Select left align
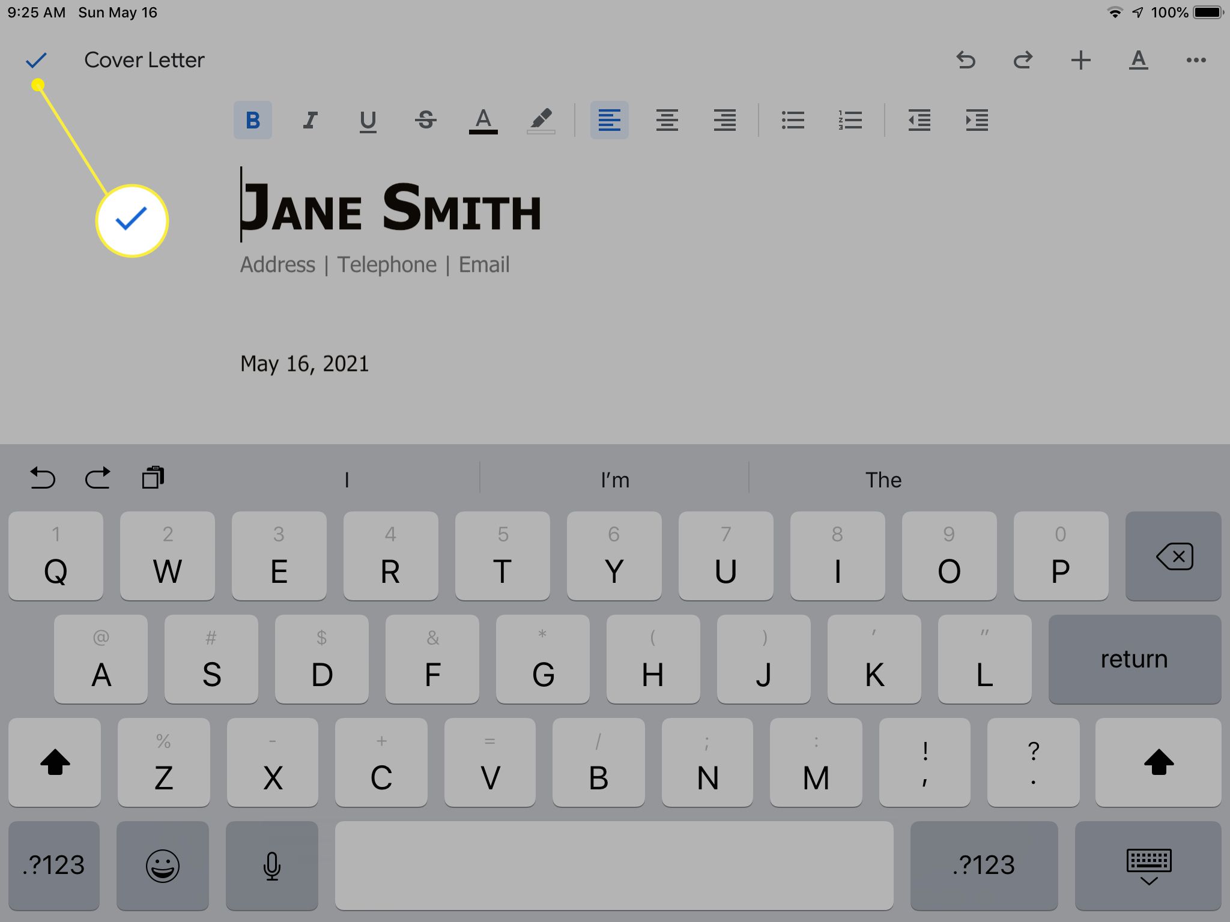1230x922 pixels. click(x=609, y=120)
